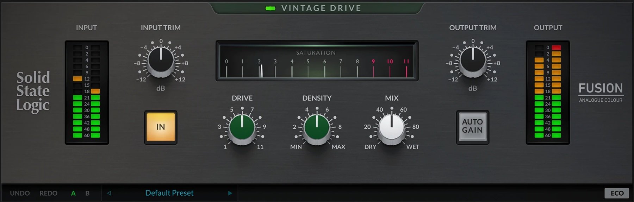Click the VINTAGE DRIVE title text
The image size is (634, 202).
321,8
